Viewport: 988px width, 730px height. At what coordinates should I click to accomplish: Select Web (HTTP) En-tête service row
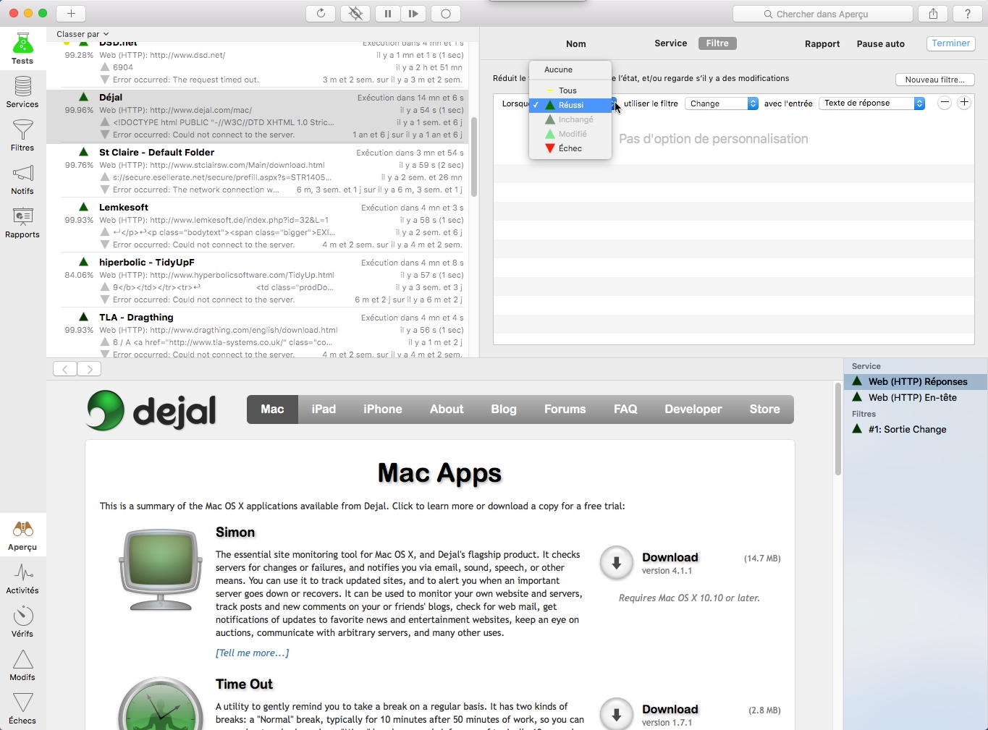point(916,397)
